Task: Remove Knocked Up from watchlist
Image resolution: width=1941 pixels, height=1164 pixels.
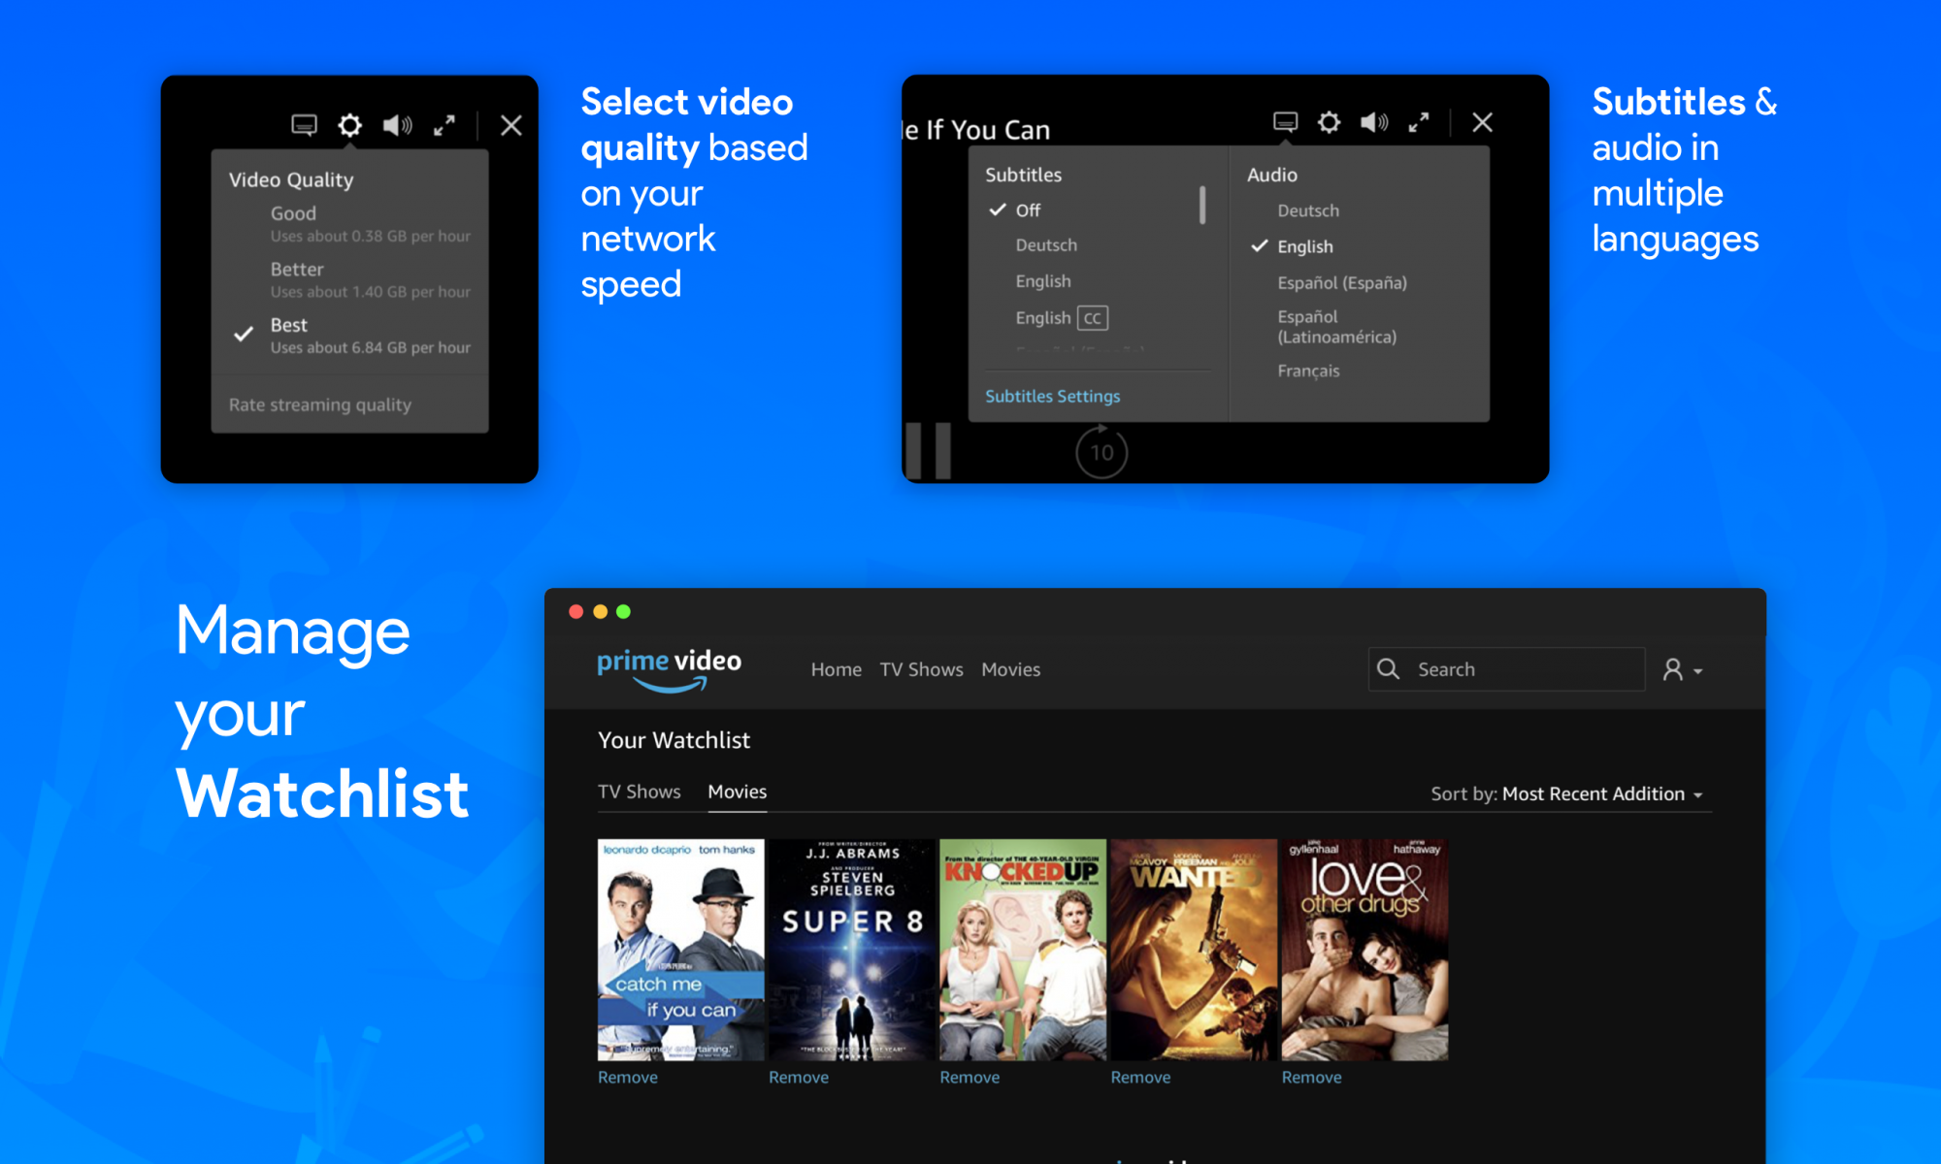Action: click(x=970, y=1078)
